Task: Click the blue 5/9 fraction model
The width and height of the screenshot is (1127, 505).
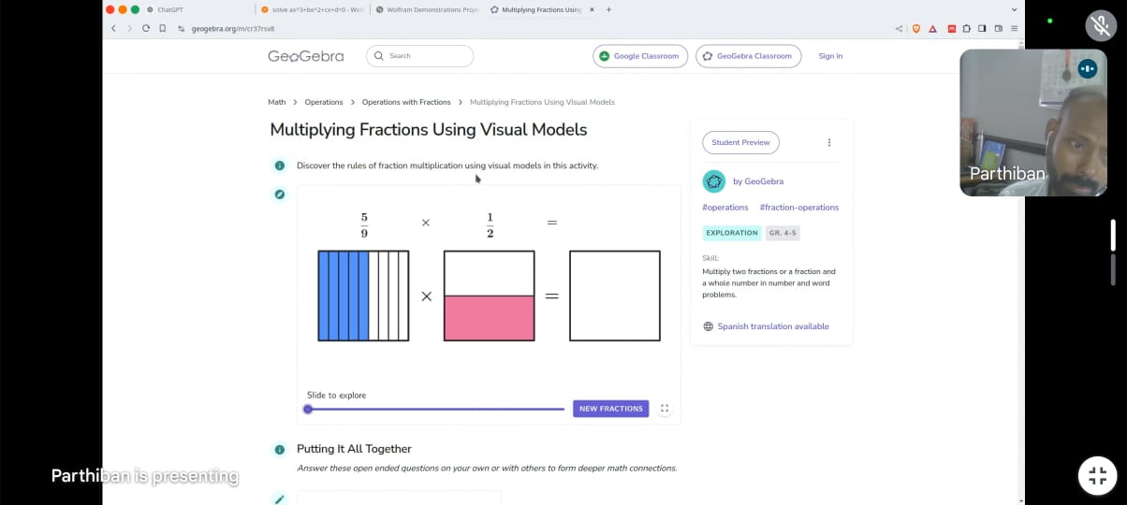Action: (x=363, y=296)
